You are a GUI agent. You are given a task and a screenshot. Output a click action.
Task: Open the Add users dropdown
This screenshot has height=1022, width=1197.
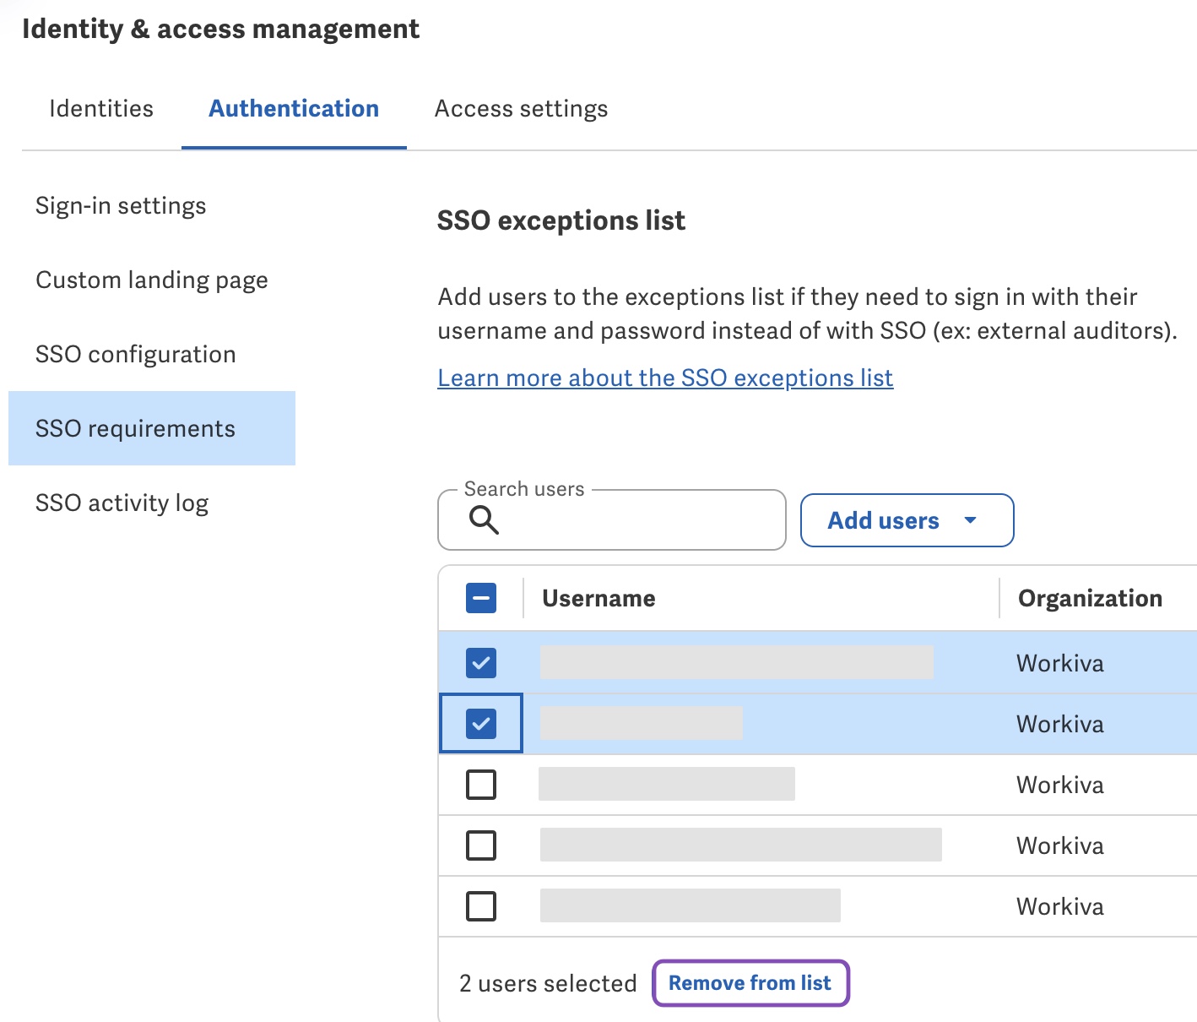(x=907, y=520)
